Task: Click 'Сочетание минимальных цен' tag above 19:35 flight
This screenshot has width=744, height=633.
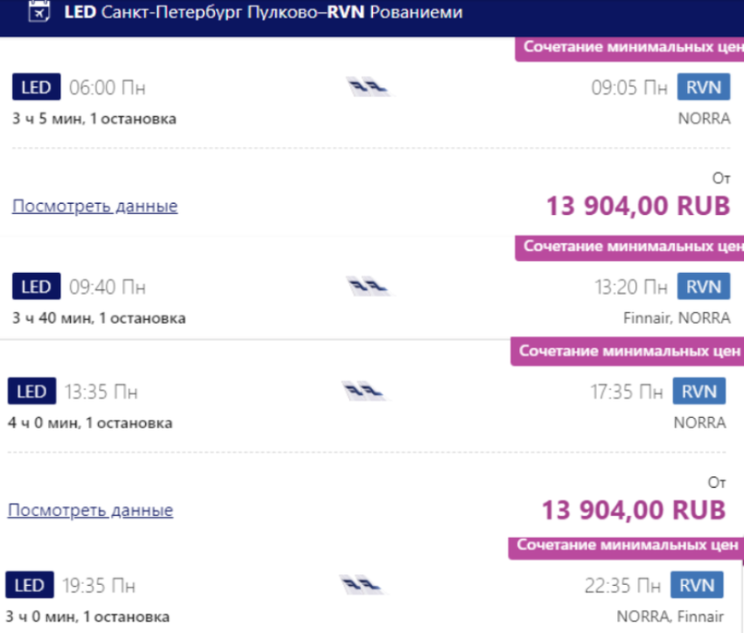Action: [x=626, y=546]
